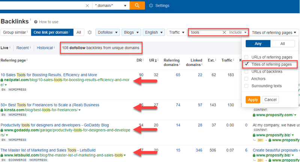Click the green lock icon beside kinsta.com
This screenshot has height=162, width=300.
coord(2,110)
